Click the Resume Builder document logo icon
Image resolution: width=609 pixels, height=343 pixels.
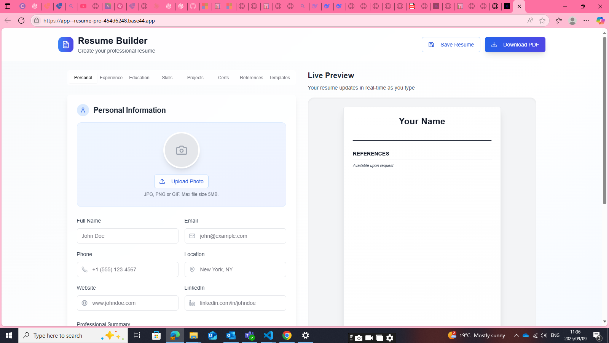(x=65, y=45)
